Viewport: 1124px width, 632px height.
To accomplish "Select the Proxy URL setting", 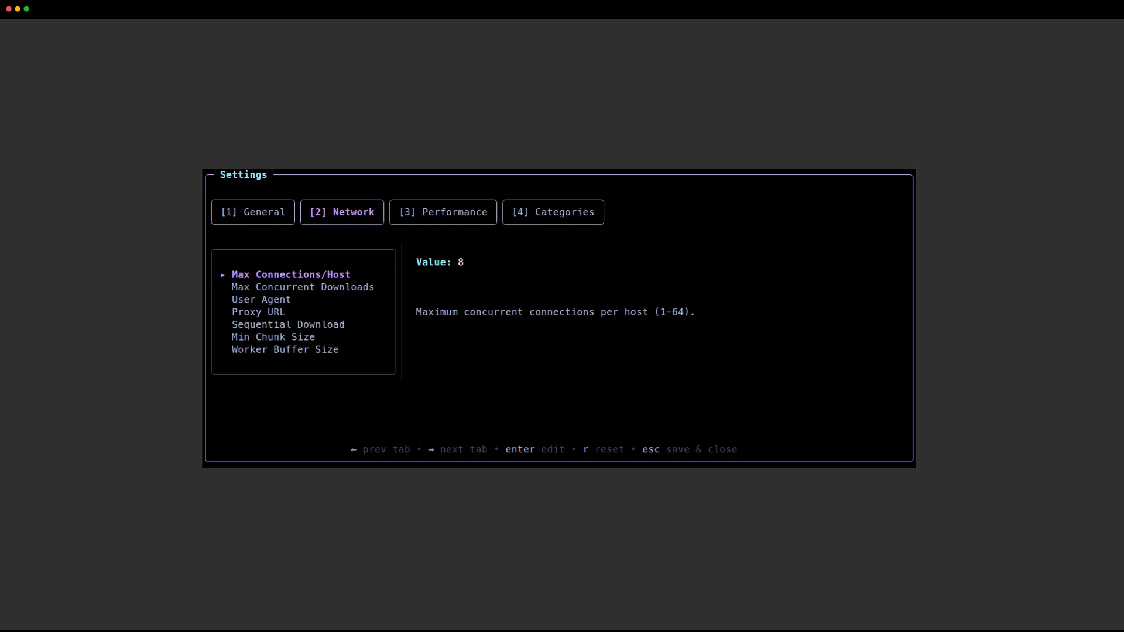I will [258, 312].
